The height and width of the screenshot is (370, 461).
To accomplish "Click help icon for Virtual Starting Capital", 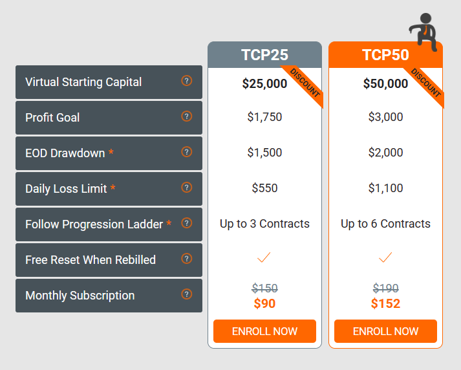I will point(186,81).
